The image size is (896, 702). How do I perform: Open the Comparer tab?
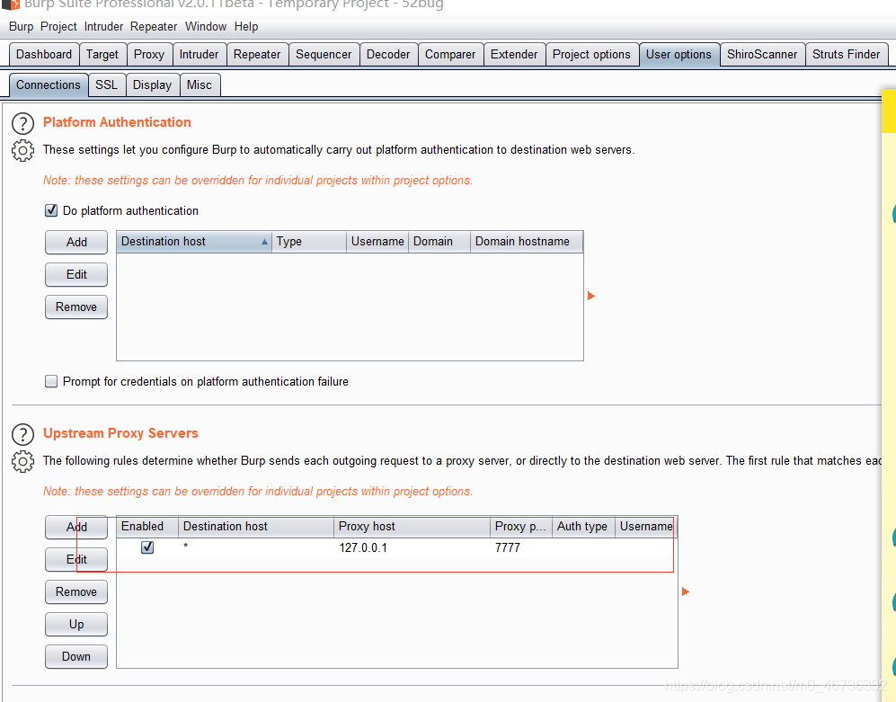point(450,54)
